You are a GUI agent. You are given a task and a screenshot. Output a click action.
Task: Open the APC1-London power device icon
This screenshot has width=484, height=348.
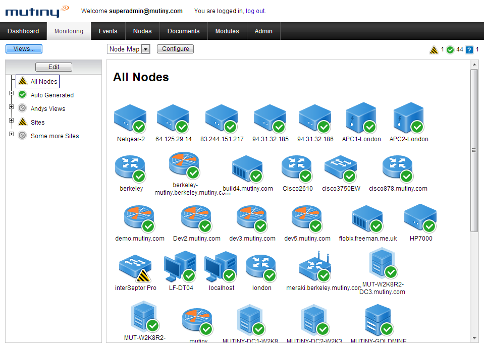tap(361, 118)
